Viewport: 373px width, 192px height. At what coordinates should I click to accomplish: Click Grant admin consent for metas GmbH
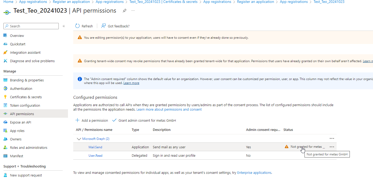coord(144,120)
